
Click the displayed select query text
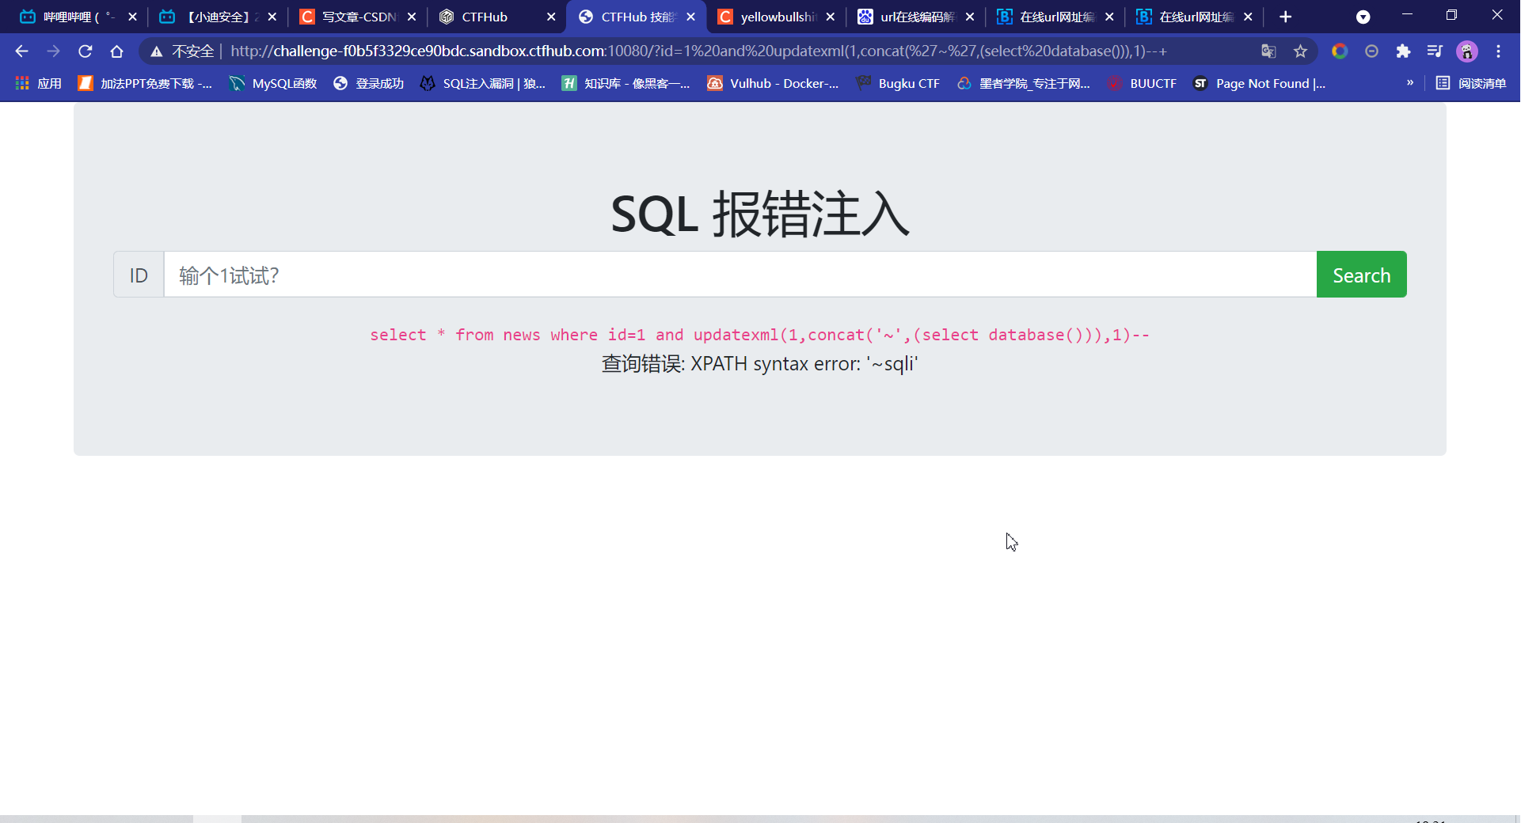760,335
